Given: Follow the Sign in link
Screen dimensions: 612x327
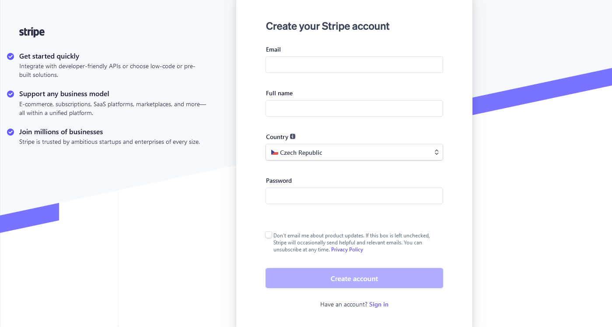Looking at the screenshot, I should point(378,304).
